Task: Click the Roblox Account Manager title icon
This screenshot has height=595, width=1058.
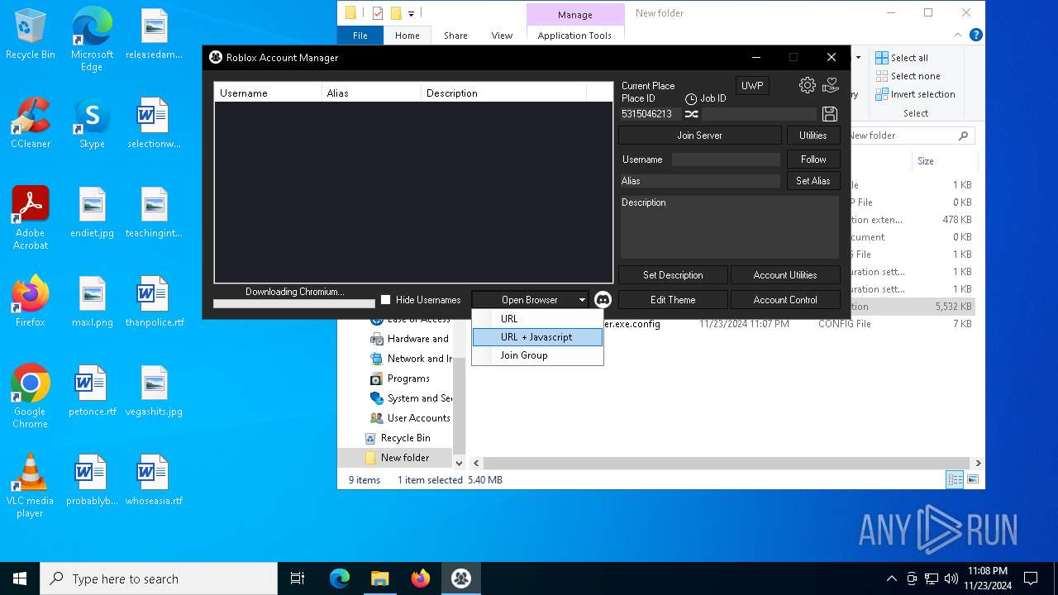Action: tap(216, 57)
